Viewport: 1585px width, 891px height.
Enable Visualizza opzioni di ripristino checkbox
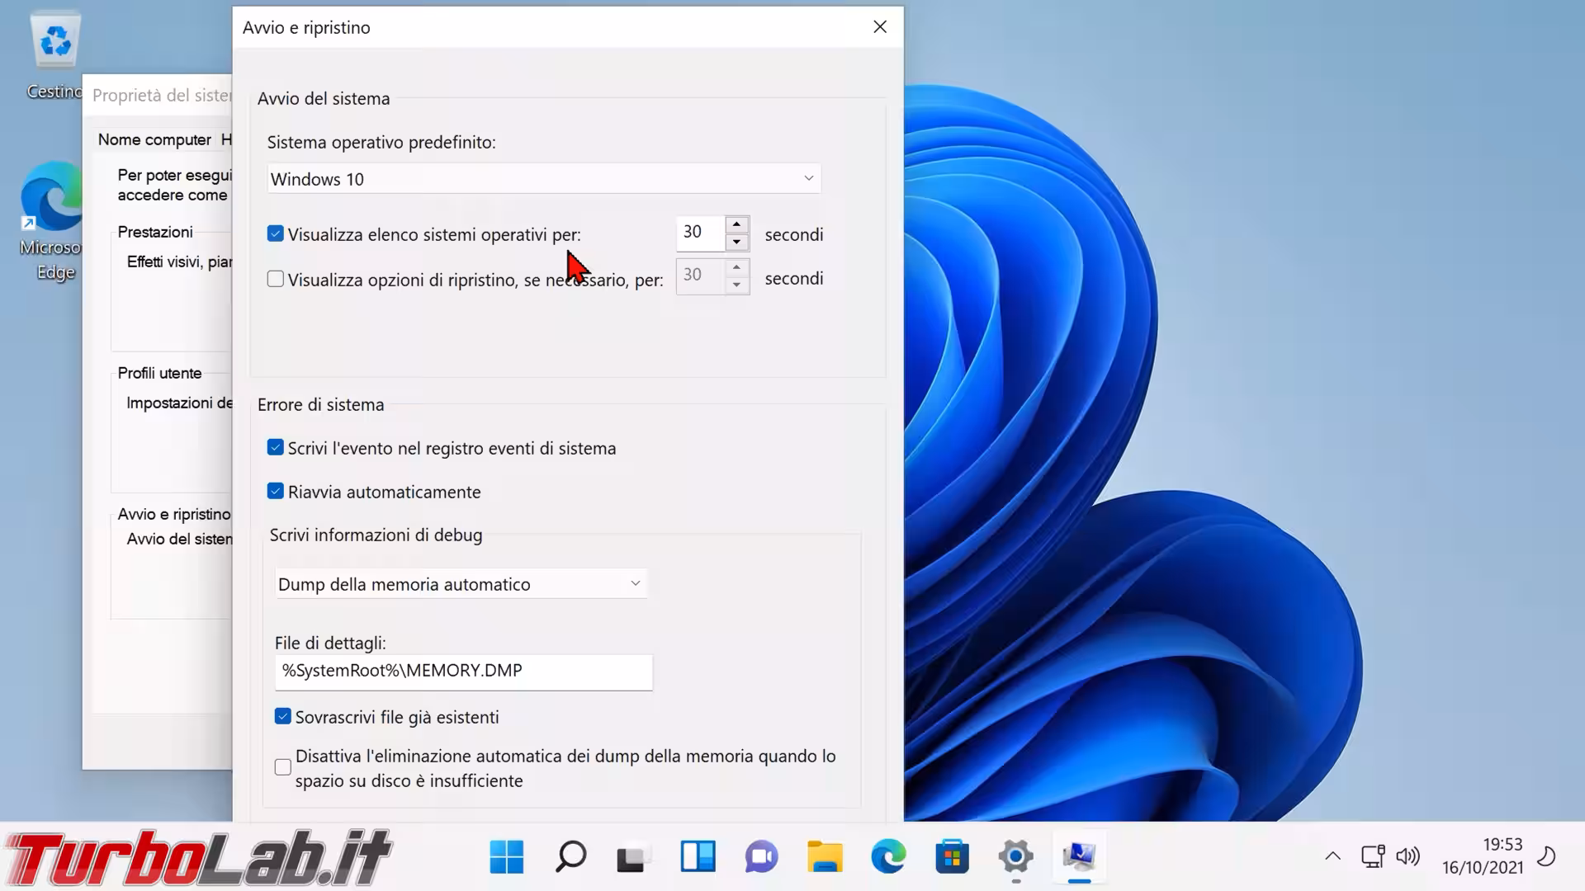tap(276, 280)
